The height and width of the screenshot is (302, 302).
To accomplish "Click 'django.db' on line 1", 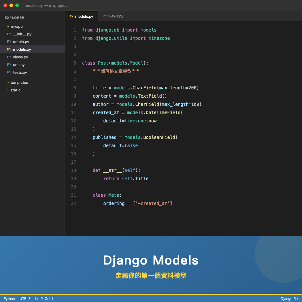I will pyautogui.click(x=107, y=30).
